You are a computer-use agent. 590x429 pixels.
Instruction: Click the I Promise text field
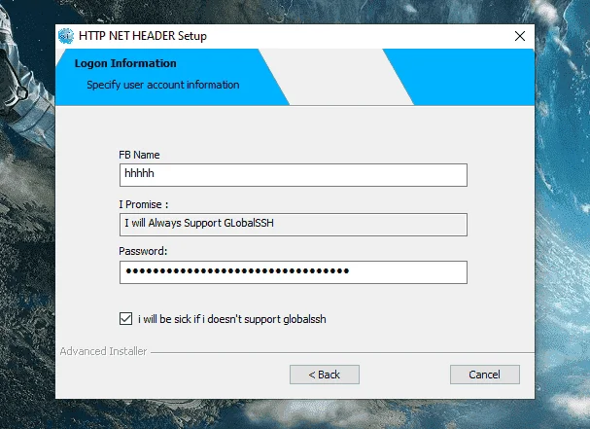tap(294, 225)
